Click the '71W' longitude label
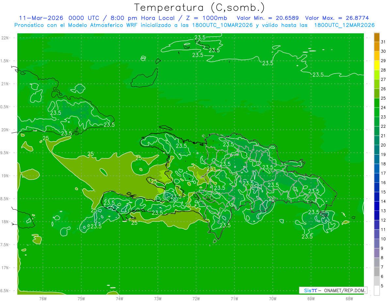392x303 pixels. (x=234, y=299)
